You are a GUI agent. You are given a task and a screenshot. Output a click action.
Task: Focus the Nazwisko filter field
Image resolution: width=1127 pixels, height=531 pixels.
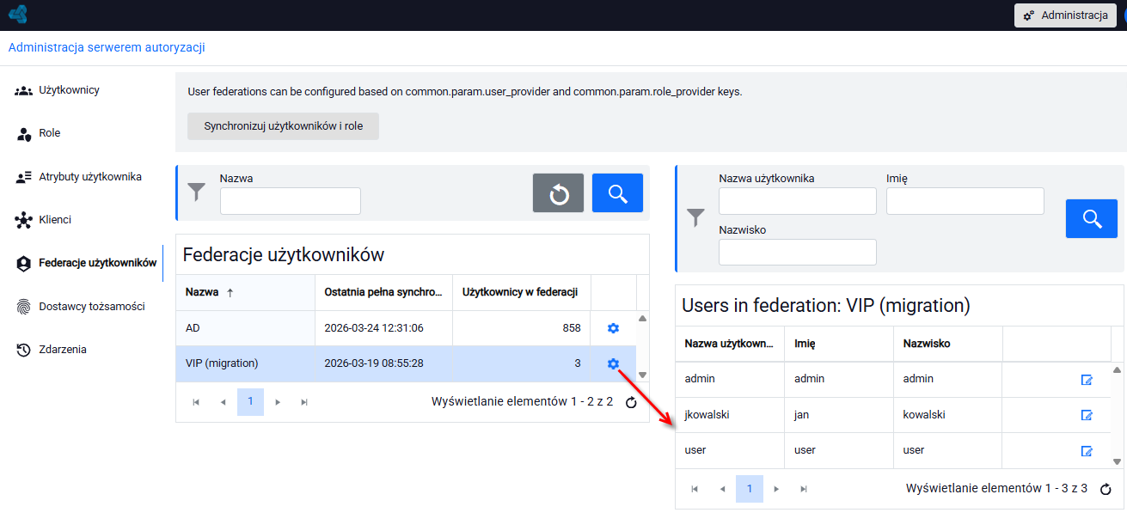click(798, 252)
